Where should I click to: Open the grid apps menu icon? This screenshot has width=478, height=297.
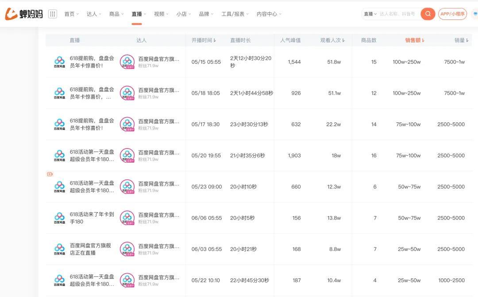point(52,14)
